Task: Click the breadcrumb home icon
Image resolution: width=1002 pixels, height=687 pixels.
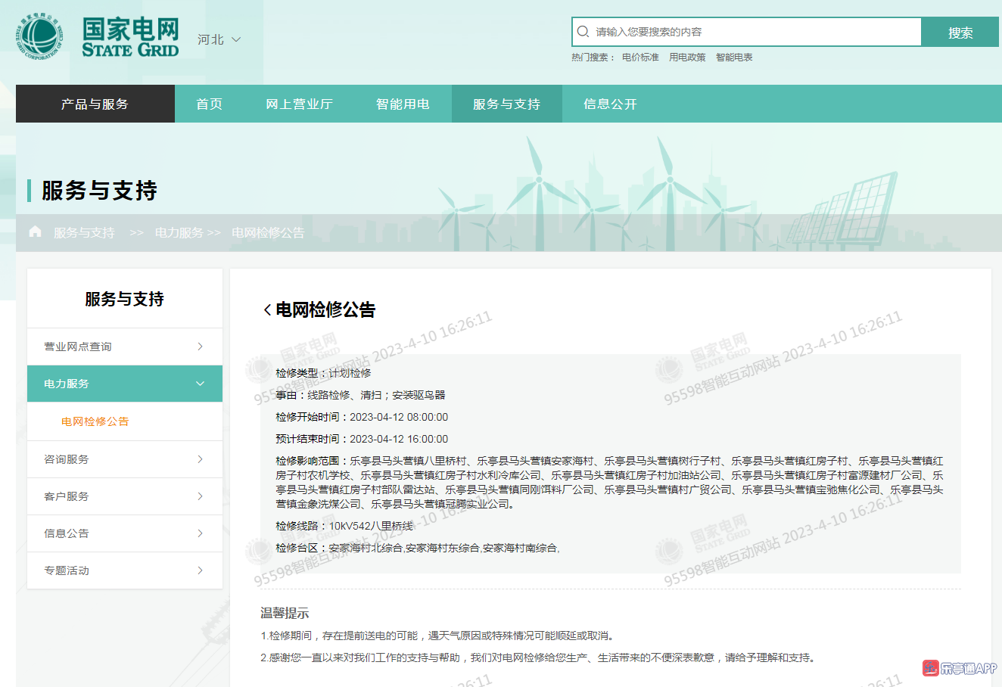Action: coord(35,232)
